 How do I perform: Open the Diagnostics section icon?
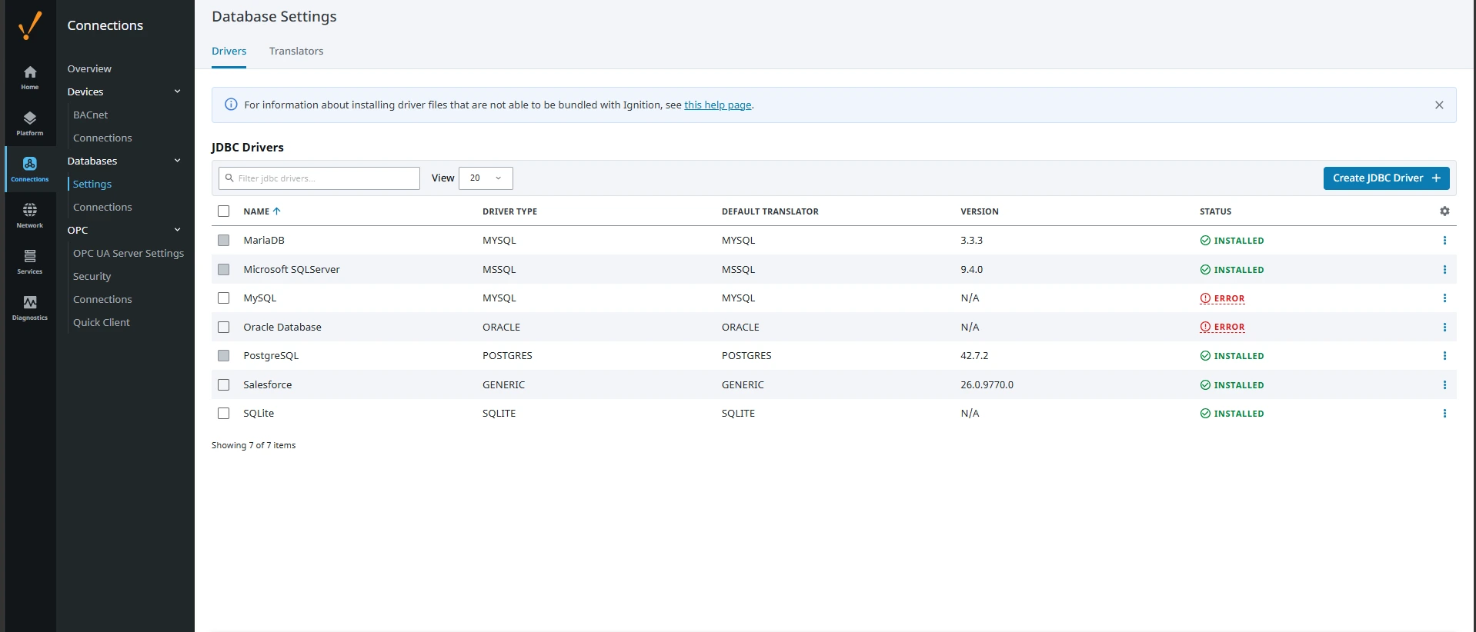(30, 308)
